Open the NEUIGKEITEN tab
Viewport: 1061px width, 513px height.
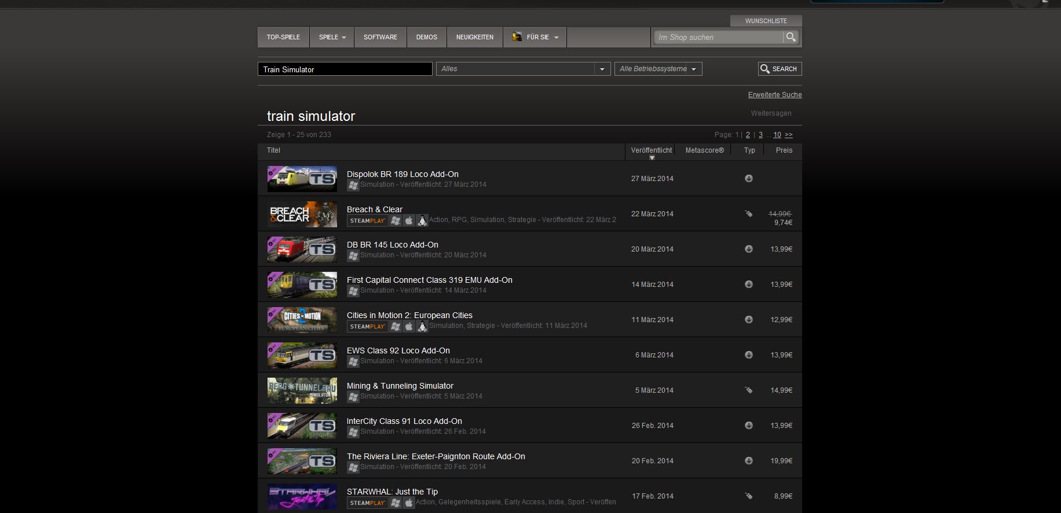[x=475, y=37]
